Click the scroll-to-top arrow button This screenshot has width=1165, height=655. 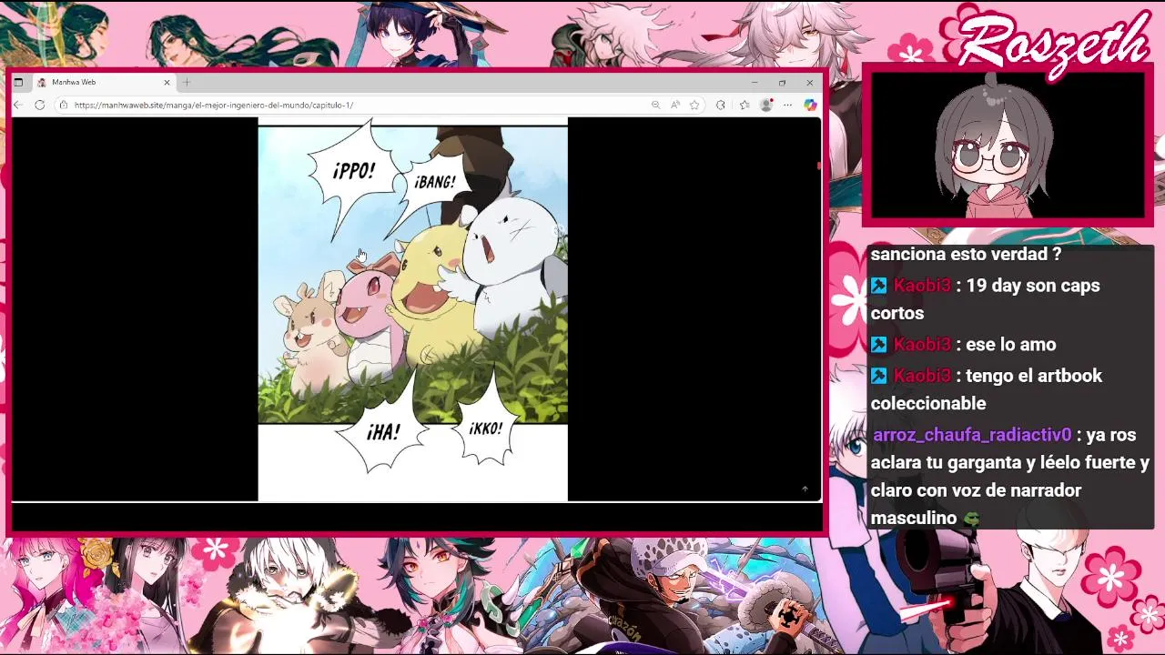tap(805, 489)
